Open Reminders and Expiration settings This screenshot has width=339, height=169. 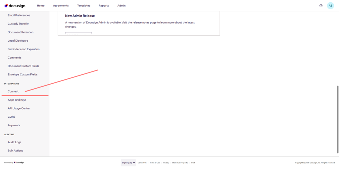point(24,49)
